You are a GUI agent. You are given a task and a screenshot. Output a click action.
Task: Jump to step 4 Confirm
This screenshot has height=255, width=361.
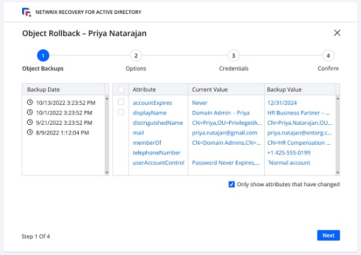(328, 56)
